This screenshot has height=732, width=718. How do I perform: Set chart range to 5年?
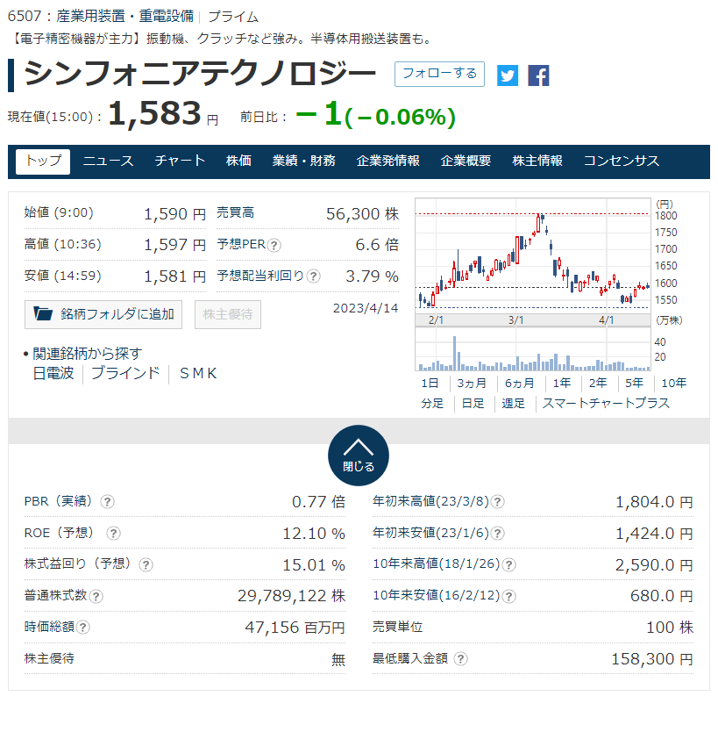[635, 384]
